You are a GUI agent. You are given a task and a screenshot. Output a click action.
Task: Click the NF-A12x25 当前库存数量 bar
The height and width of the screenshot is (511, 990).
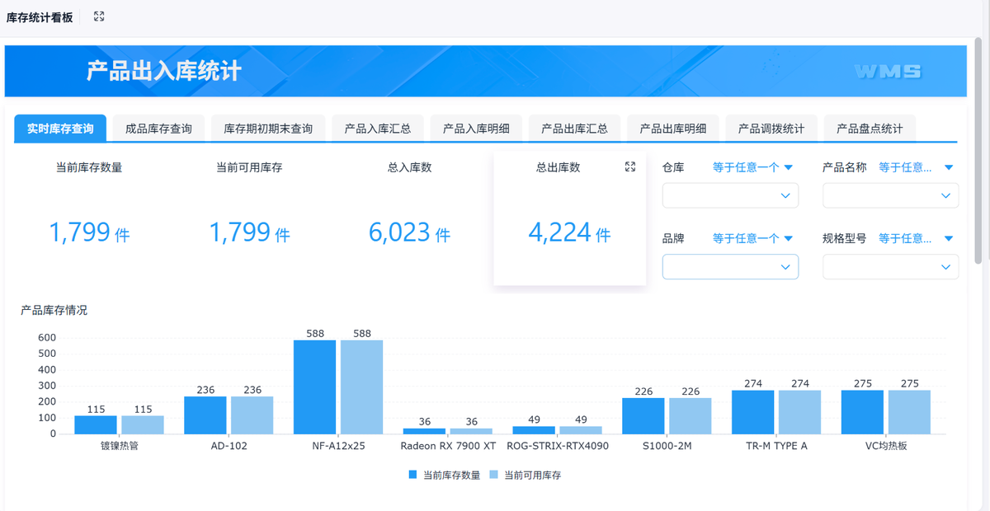[314, 387]
